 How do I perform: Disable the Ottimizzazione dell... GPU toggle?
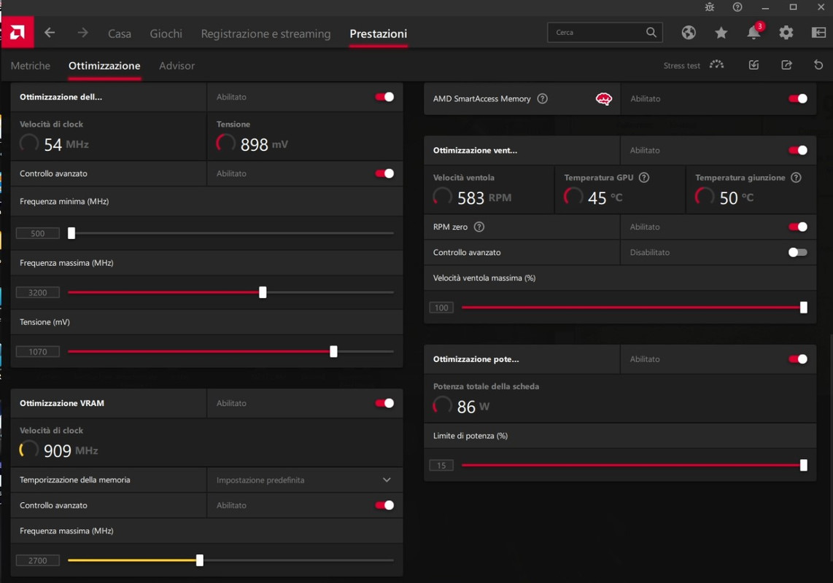click(x=384, y=97)
